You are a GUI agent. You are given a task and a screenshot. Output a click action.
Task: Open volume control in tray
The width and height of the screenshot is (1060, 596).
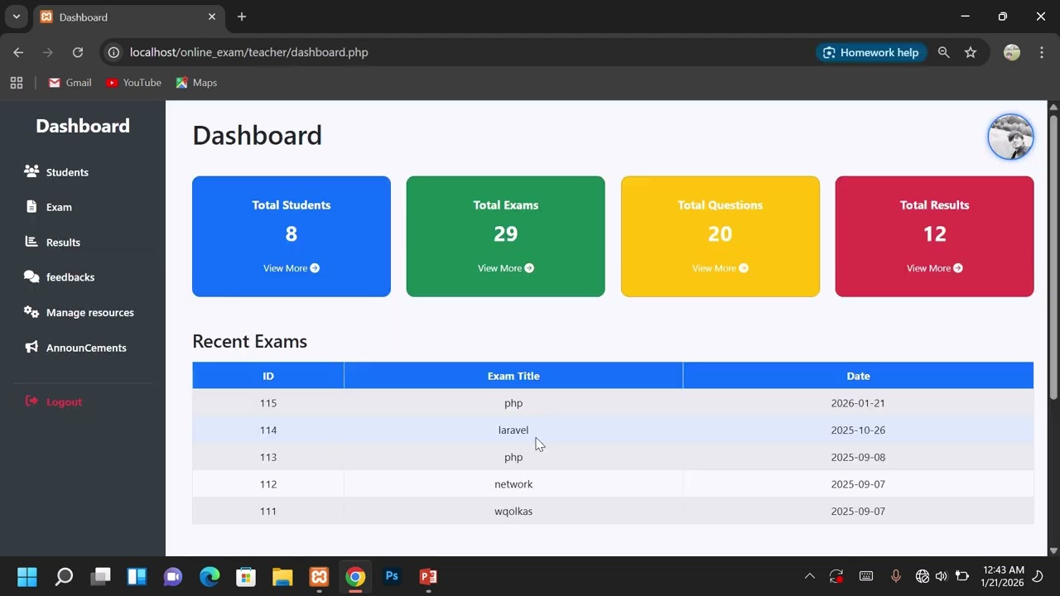(942, 576)
